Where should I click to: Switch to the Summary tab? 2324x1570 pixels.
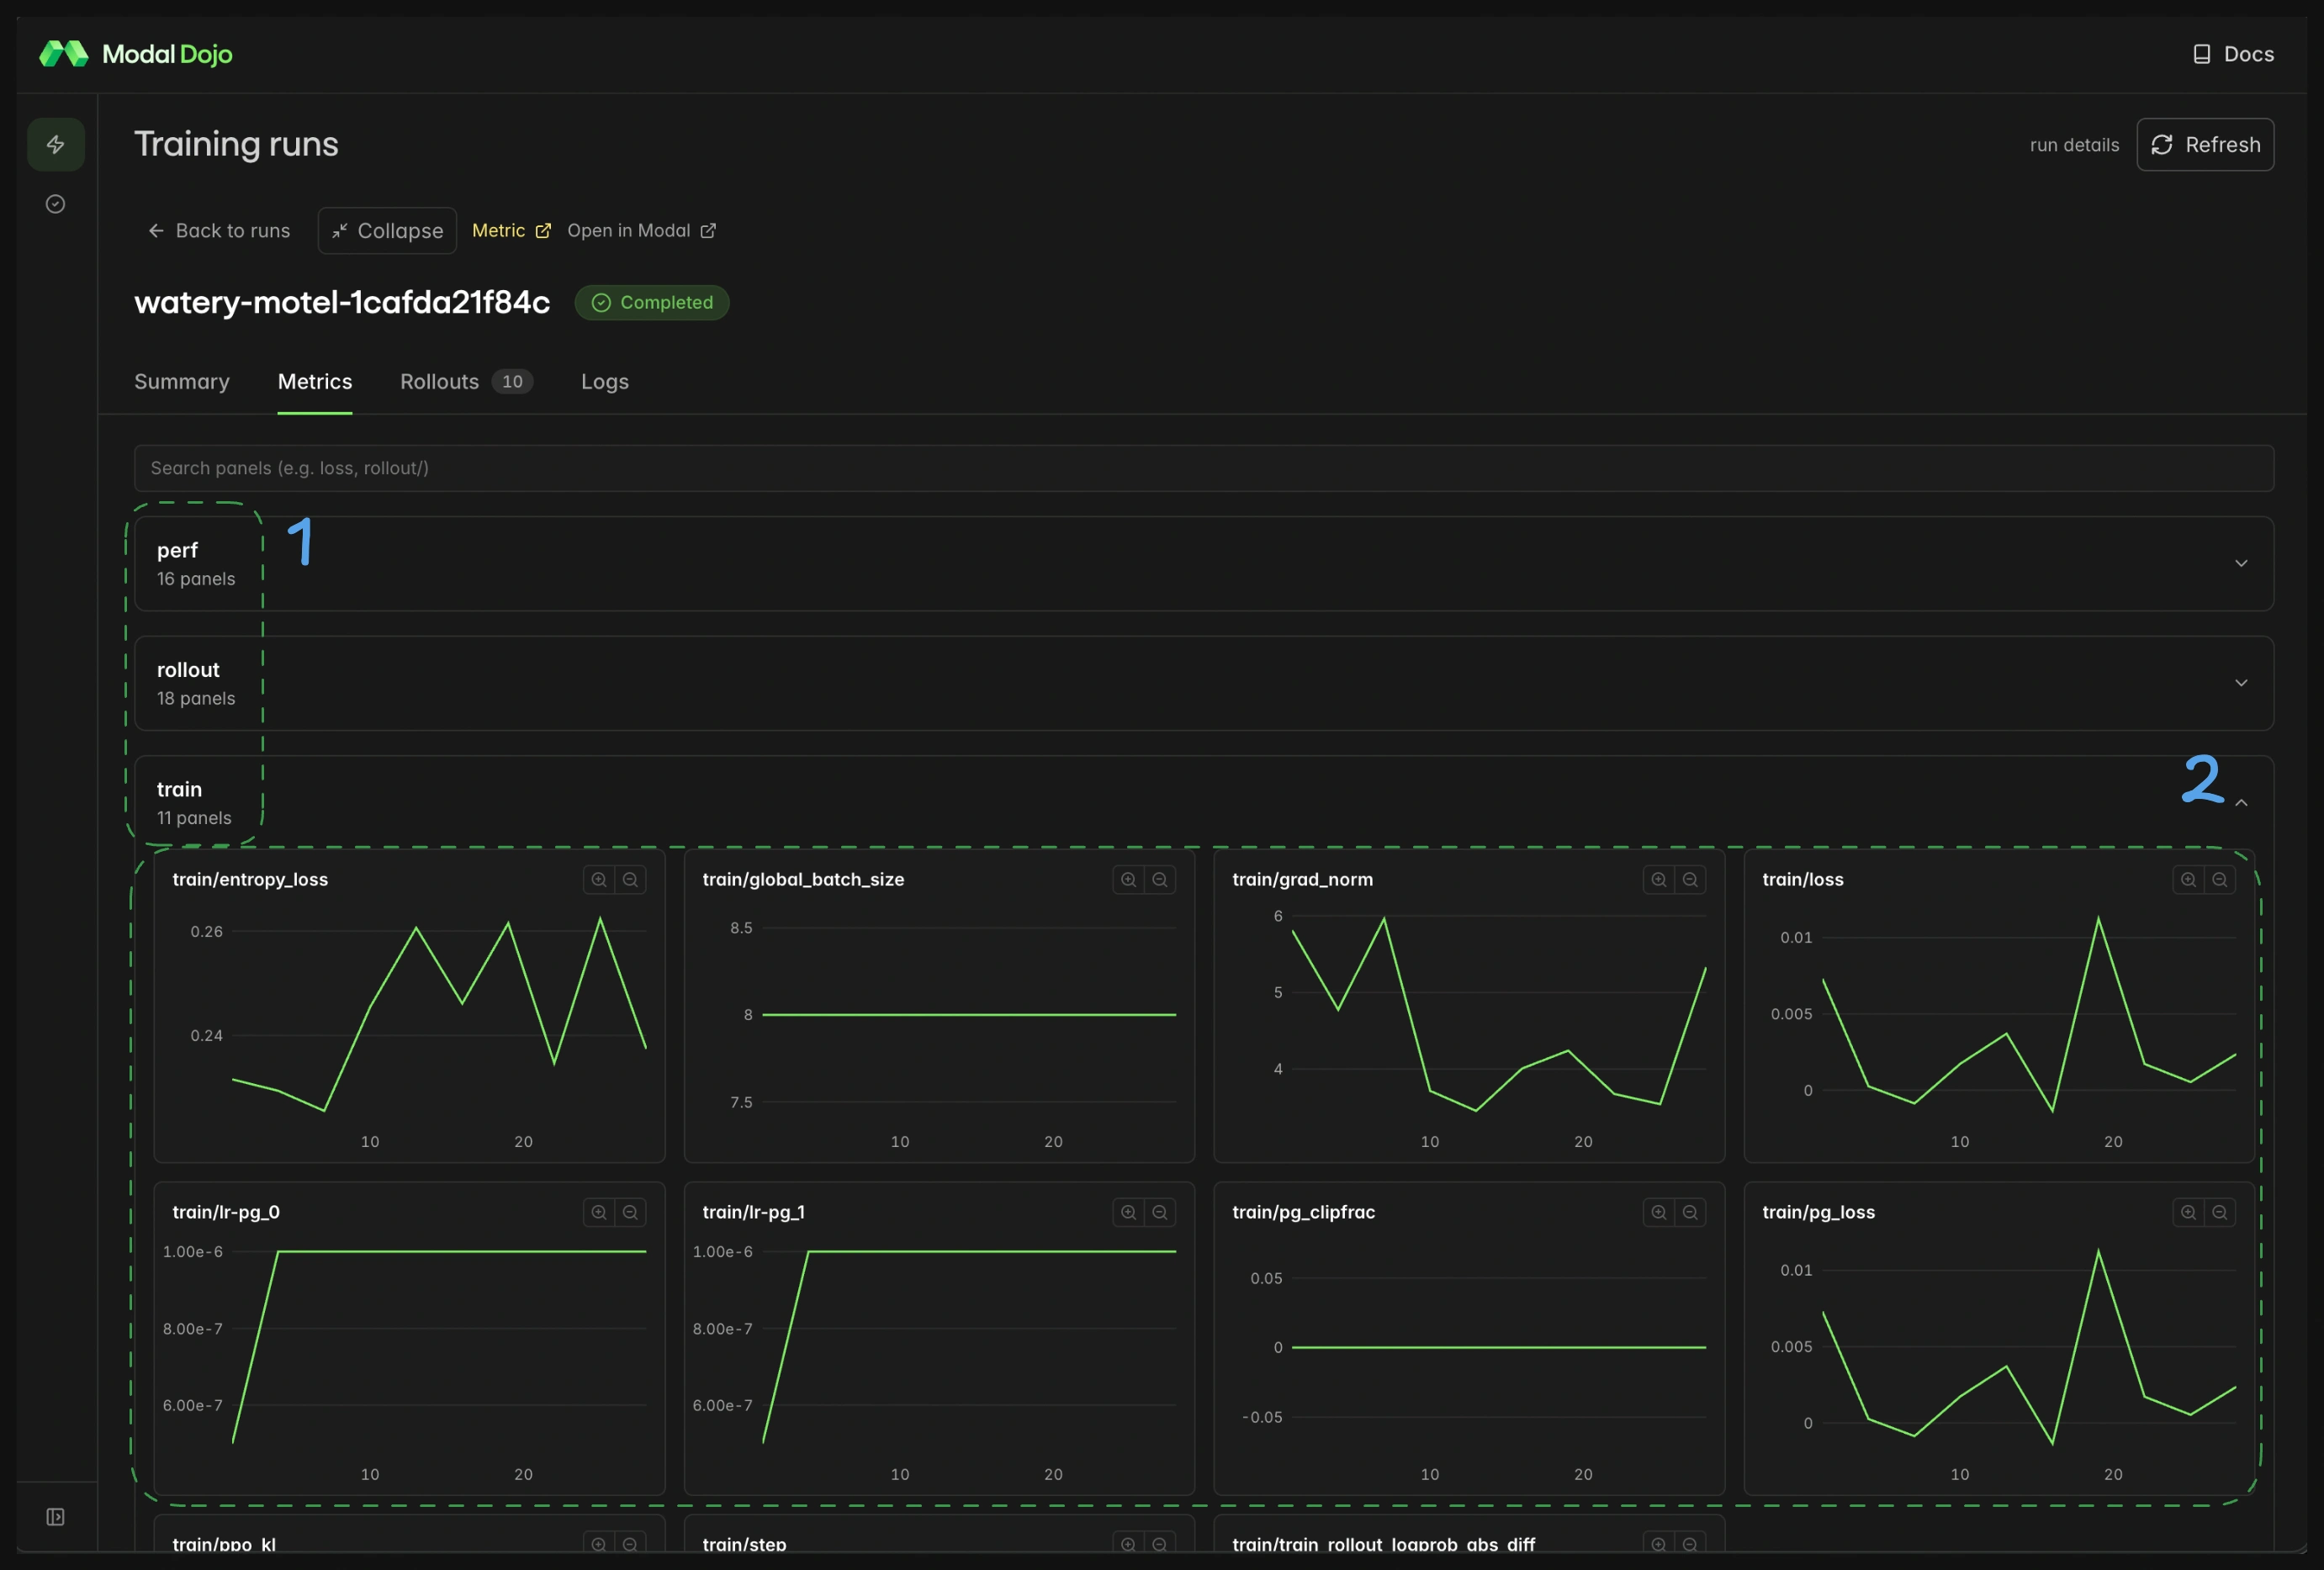[182, 382]
